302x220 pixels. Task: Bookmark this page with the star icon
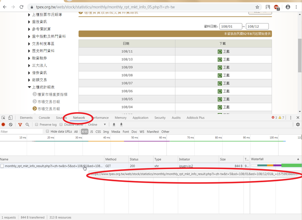(x=257, y=7)
